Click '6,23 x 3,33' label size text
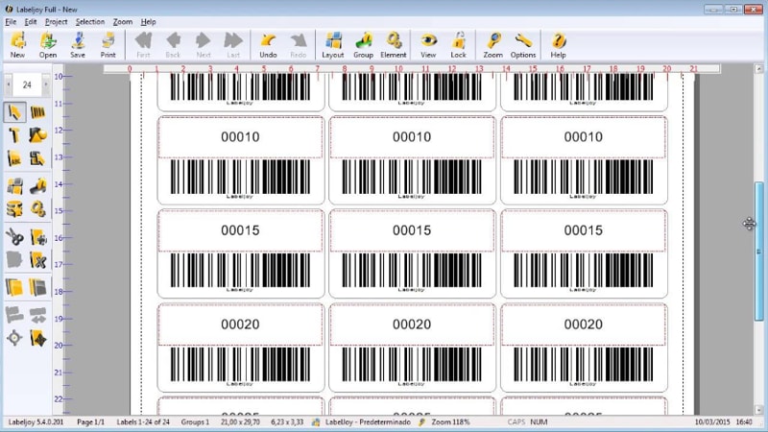 287,421
